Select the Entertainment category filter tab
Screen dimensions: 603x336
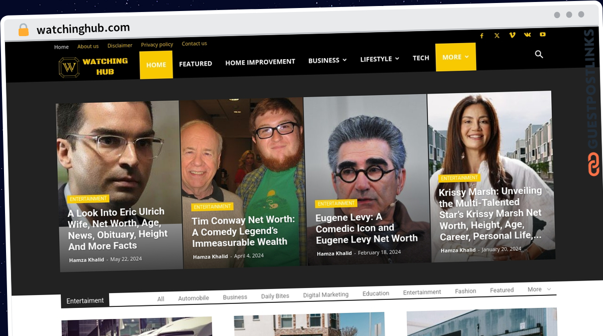[422, 292]
